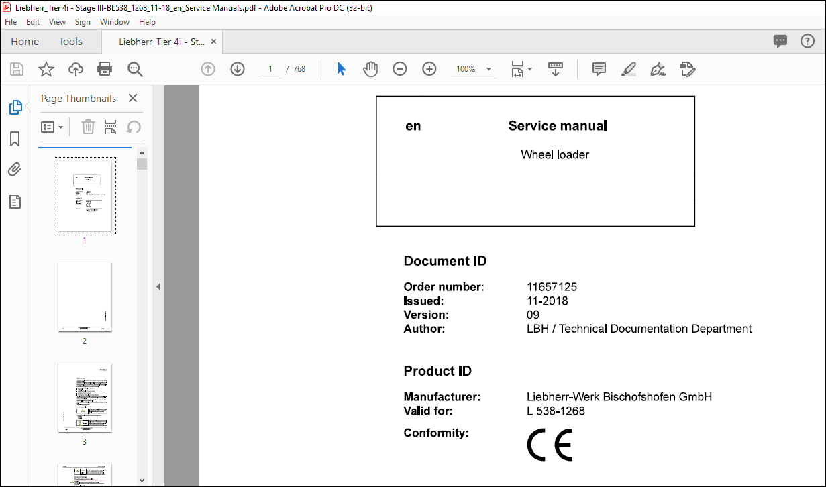Click the cloud upload icon
This screenshot has height=487, width=826.
[x=76, y=69]
